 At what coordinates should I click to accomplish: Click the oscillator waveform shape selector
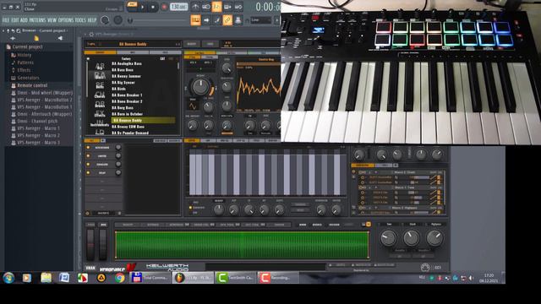pyautogui.click(x=193, y=106)
